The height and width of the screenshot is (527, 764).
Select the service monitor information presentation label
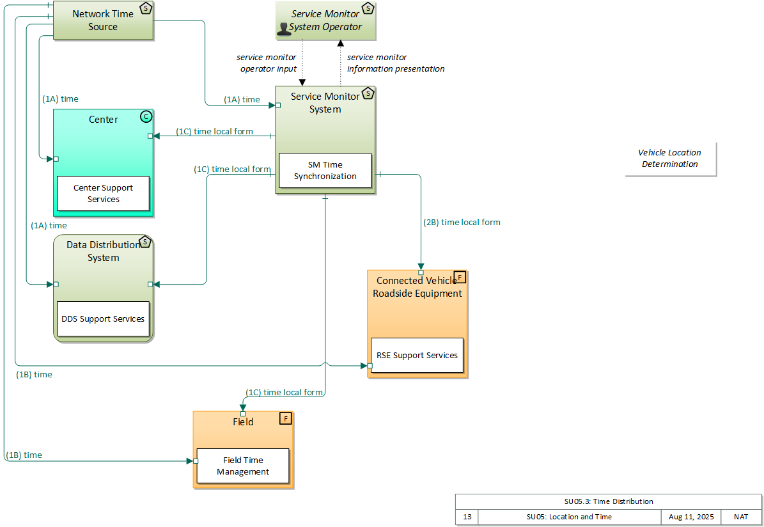click(395, 63)
